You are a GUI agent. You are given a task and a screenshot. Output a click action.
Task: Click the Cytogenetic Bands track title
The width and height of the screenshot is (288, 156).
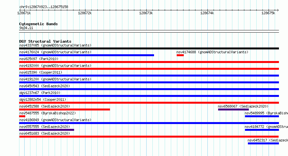39,24
